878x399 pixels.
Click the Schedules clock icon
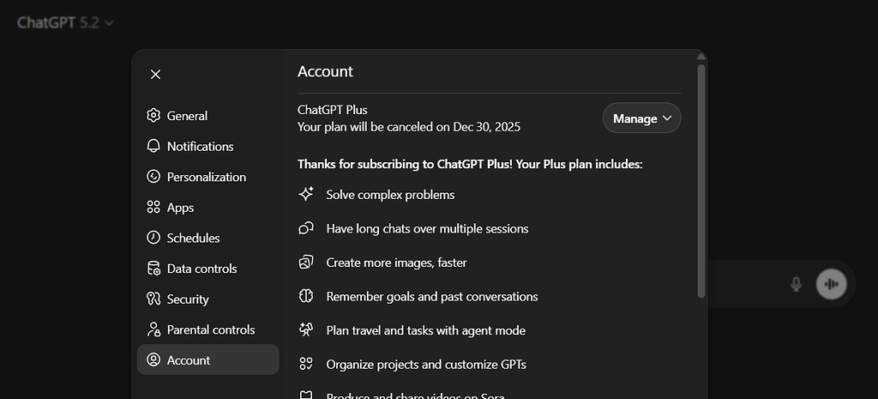click(x=153, y=238)
